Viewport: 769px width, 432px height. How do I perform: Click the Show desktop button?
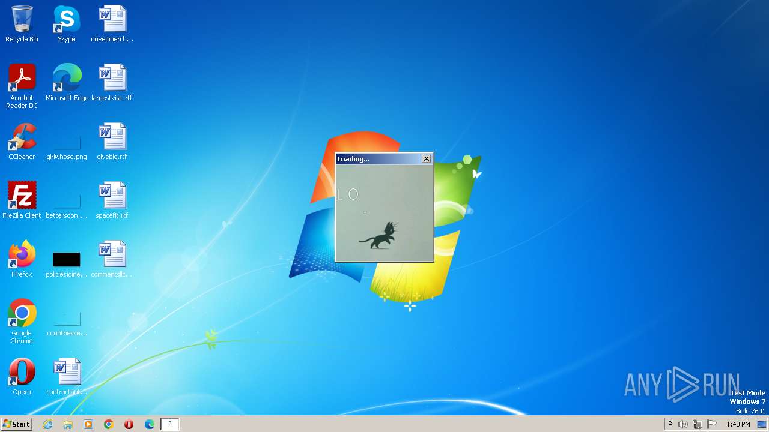pyautogui.click(x=762, y=424)
